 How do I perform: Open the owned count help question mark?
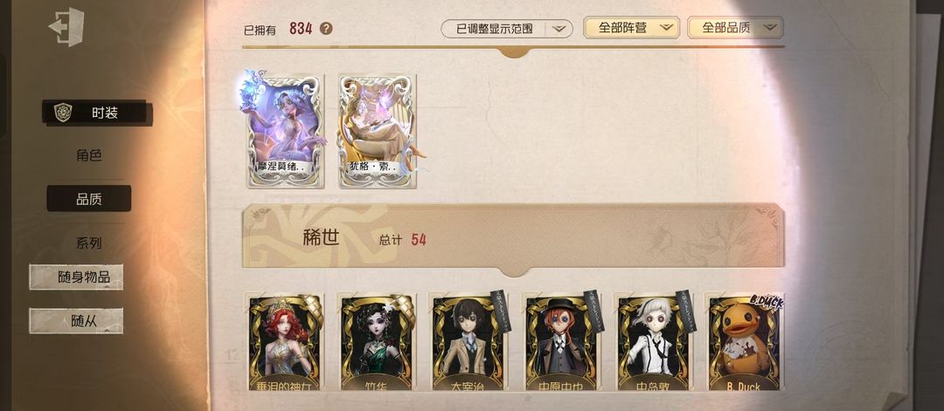[x=326, y=28]
